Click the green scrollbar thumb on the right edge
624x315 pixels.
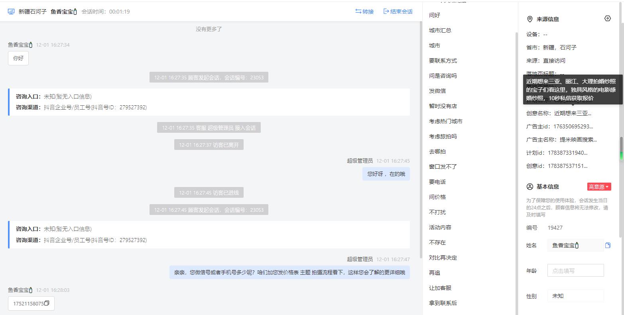(621, 149)
